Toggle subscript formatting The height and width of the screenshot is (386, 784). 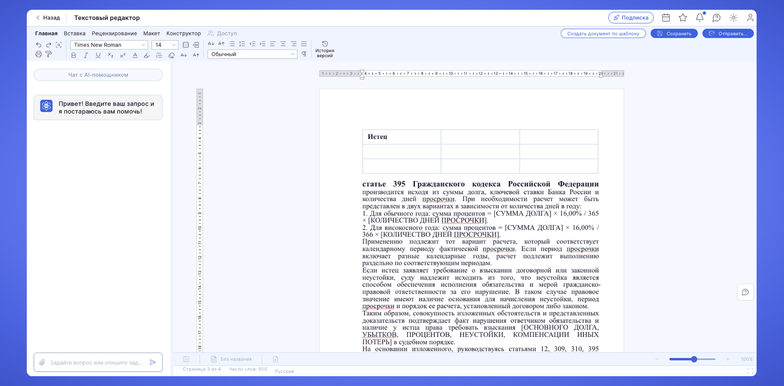point(110,55)
